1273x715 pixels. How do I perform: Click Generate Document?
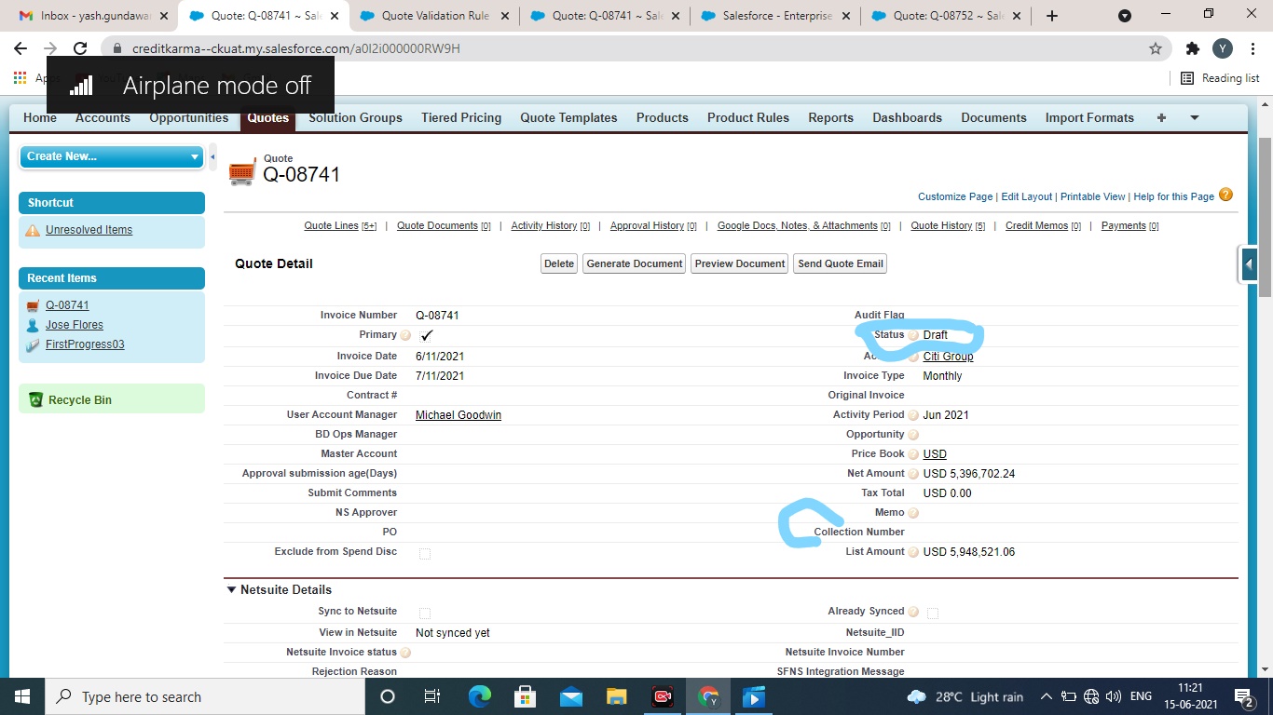point(635,263)
